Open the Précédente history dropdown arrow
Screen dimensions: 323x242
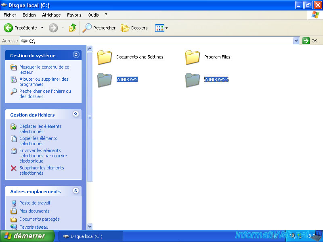tap(42, 28)
